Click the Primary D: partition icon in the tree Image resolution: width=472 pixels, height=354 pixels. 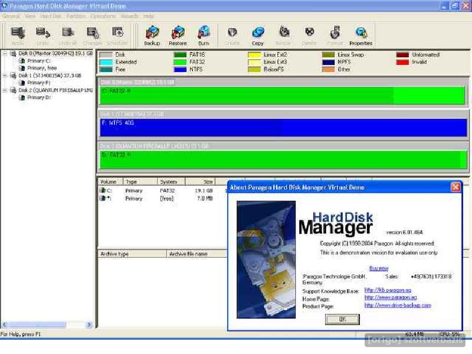tap(22, 97)
